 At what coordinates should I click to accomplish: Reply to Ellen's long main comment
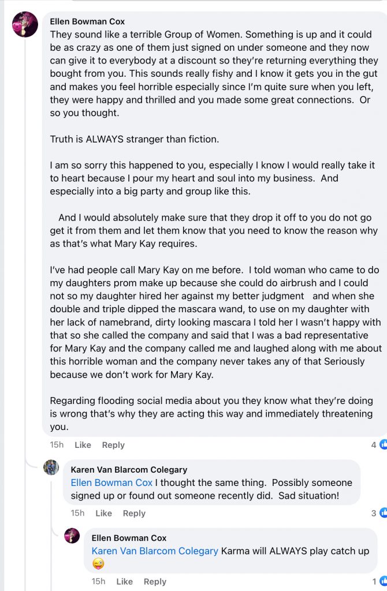(x=113, y=445)
